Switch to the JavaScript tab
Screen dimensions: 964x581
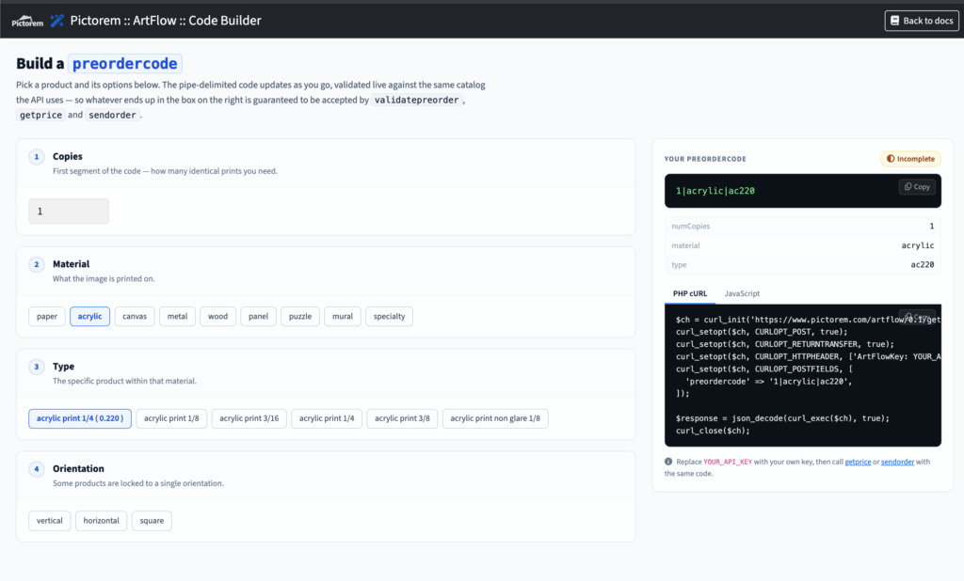tap(742, 293)
